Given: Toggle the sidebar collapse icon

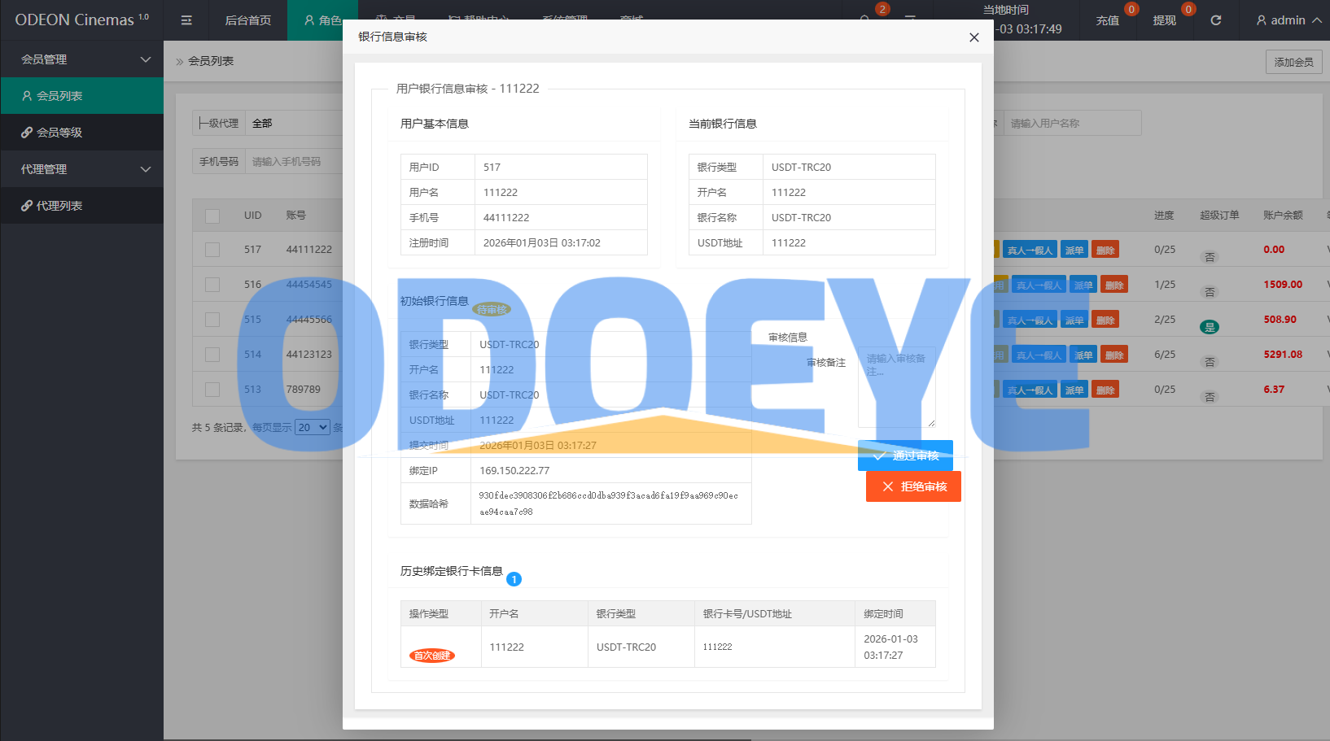Looking at the screenshot, I should (x=186, y=20).
